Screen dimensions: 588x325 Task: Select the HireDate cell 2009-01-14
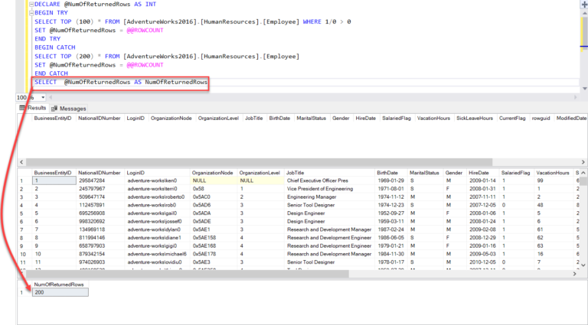pos(483,180)
